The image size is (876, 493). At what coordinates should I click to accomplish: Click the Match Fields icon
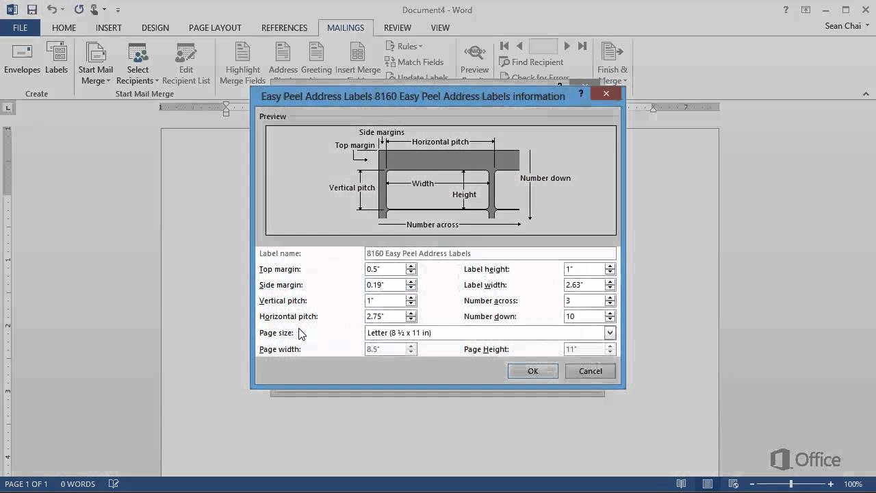[x=415, y=62]
